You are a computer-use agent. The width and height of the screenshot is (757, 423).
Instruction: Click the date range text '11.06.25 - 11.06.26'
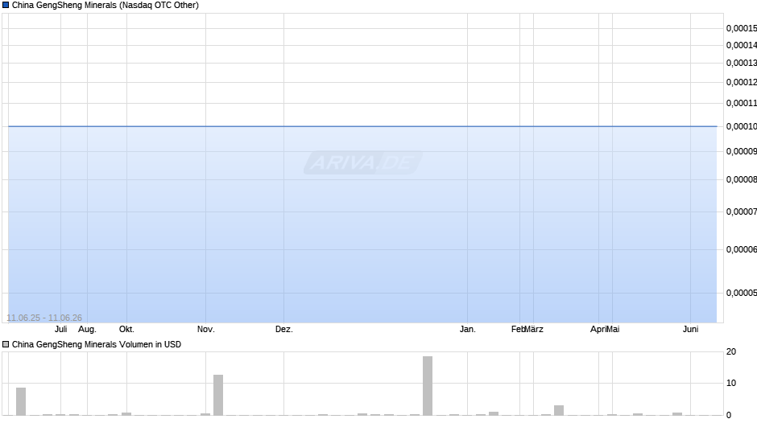[x=44, y=318]
